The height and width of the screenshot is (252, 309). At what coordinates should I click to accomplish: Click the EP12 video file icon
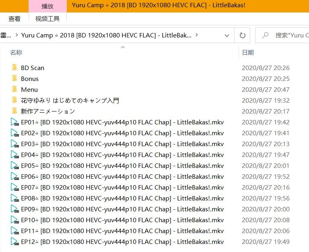tap(14, 242)
